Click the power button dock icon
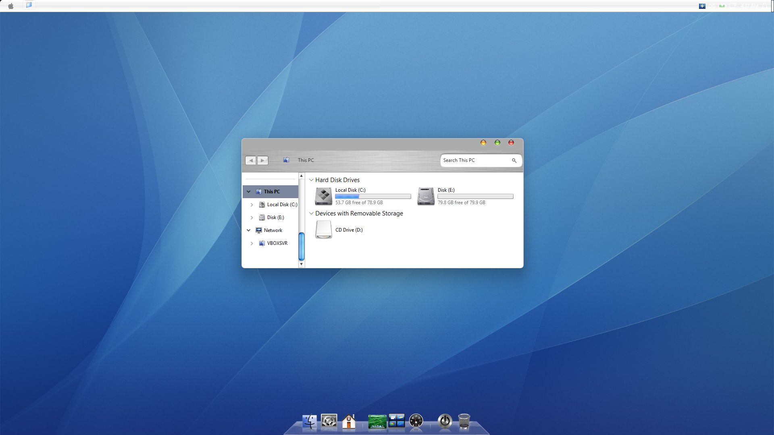Screen dimensions: 774x435 coord(445,421)
